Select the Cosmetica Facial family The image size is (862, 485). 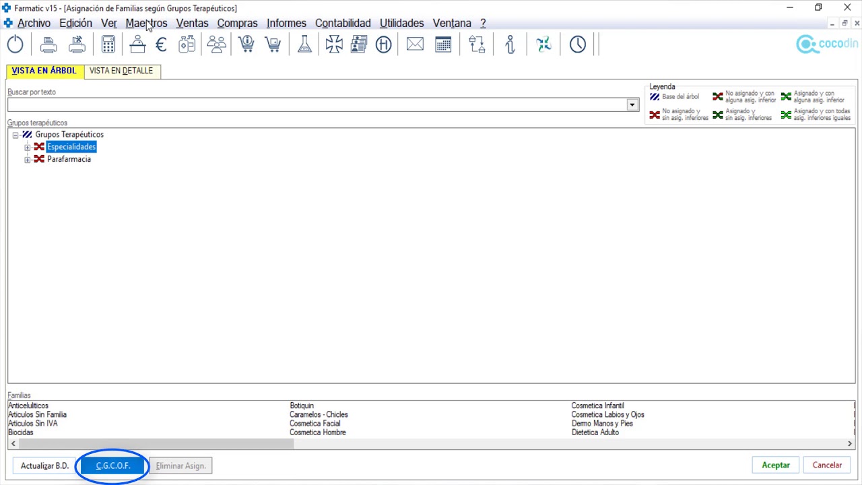[x=314, y=424]
